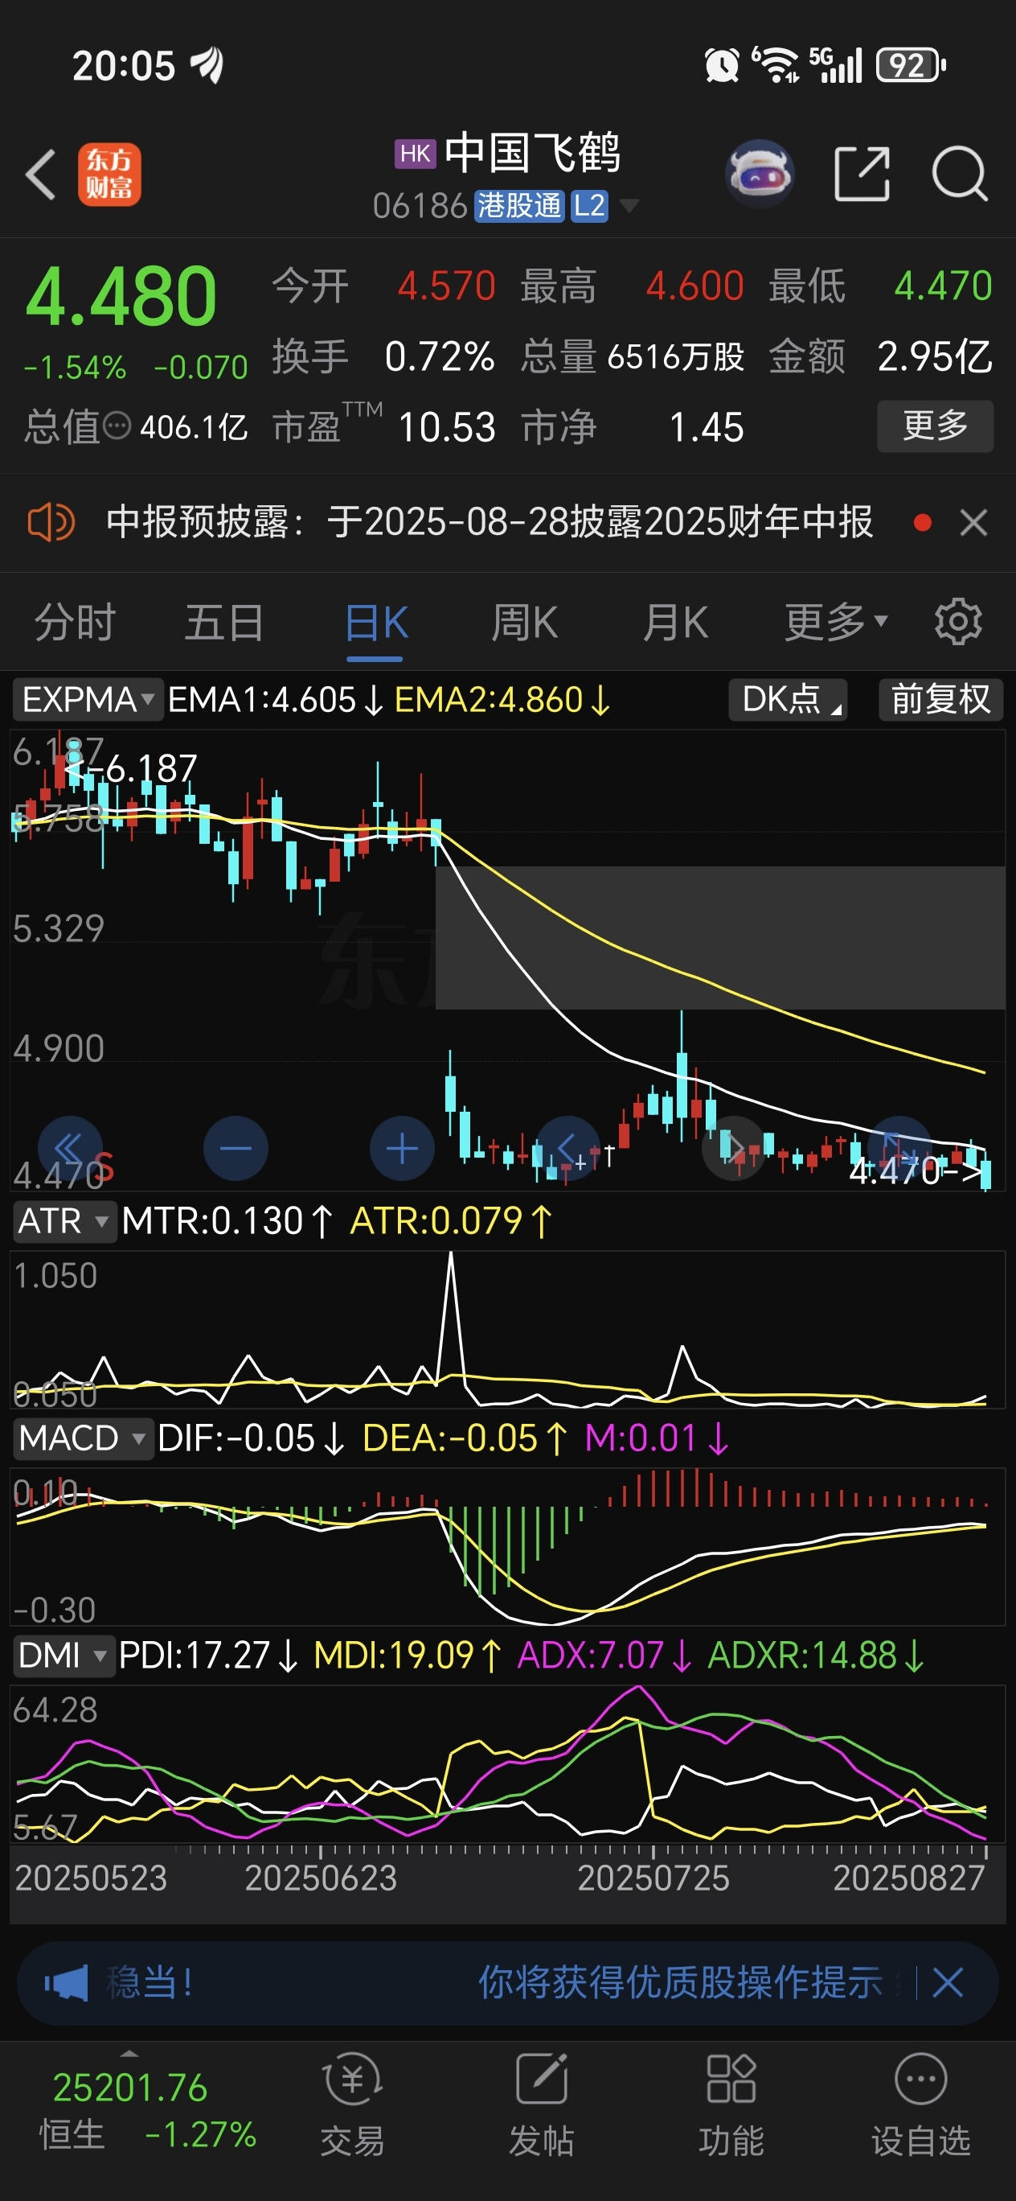Dismiss the 中报预披露 notice
The width and height of the screenshot is (1016, 2201).
(x=973, y=522)
